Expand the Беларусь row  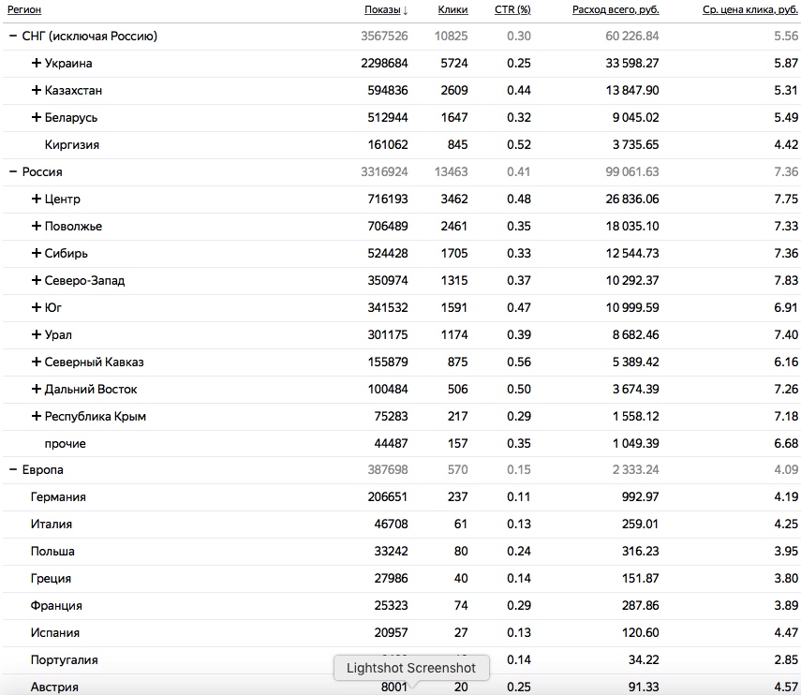[37, 117]
